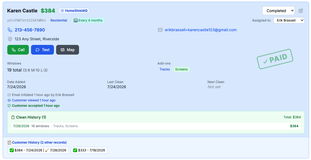
Task: Open the erikbrassell+karencastle123@gmail.com link
Action: 201,30
